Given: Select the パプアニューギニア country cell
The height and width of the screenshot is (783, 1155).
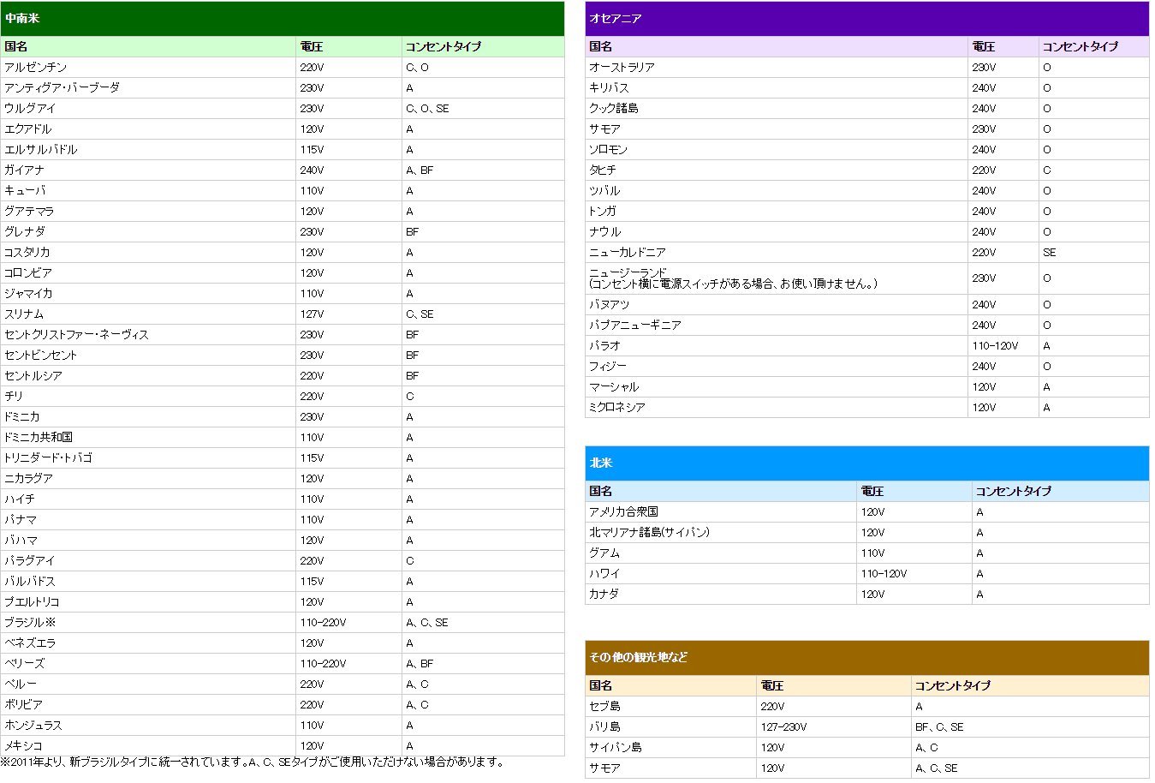Looking at the screenshot, I should 635,325.
